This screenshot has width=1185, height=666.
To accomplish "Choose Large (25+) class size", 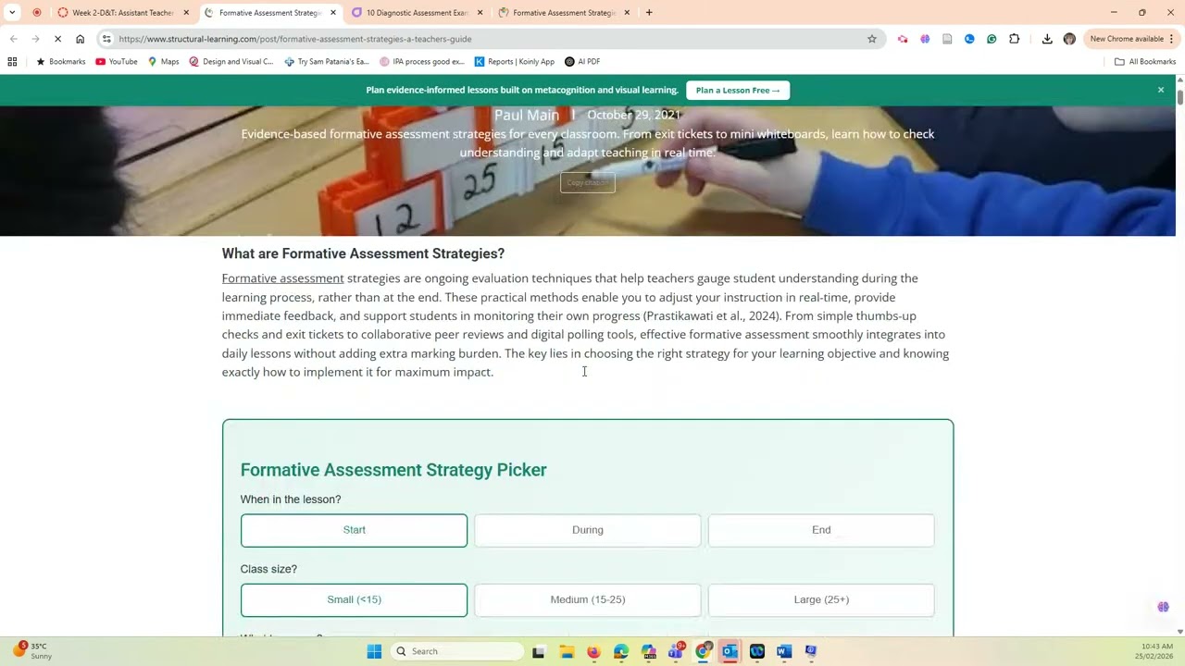I will [821, 600].
